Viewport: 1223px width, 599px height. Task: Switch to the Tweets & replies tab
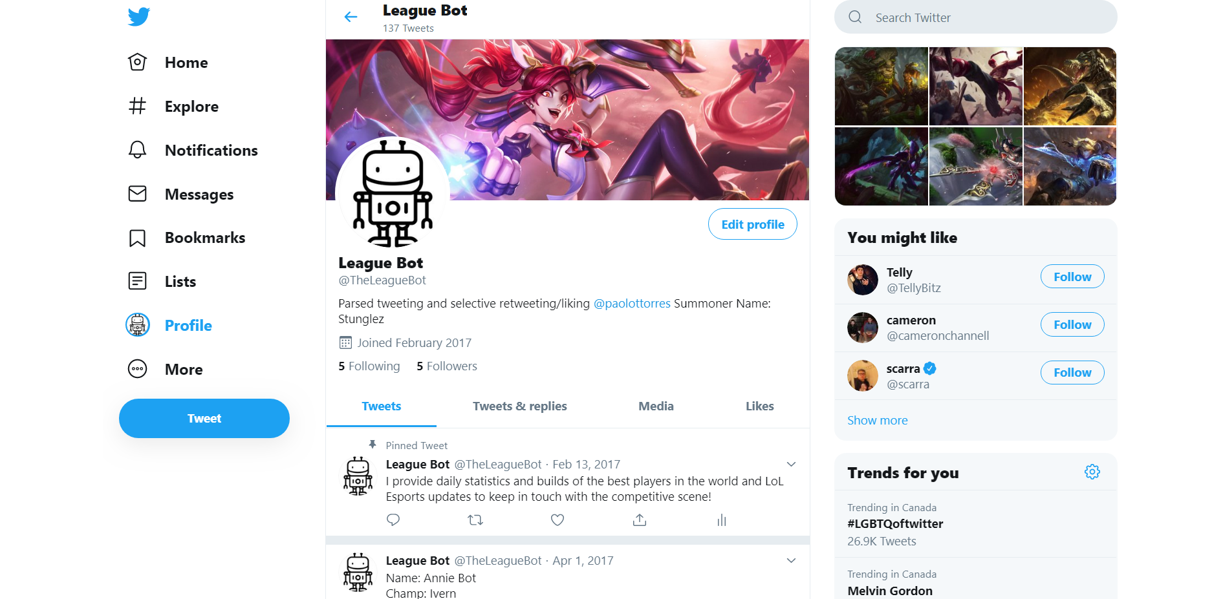(x=520, y=406)
